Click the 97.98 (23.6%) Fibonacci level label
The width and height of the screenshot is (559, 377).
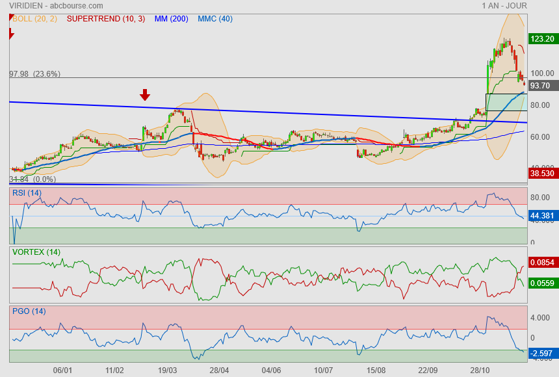tap(35, 74)
